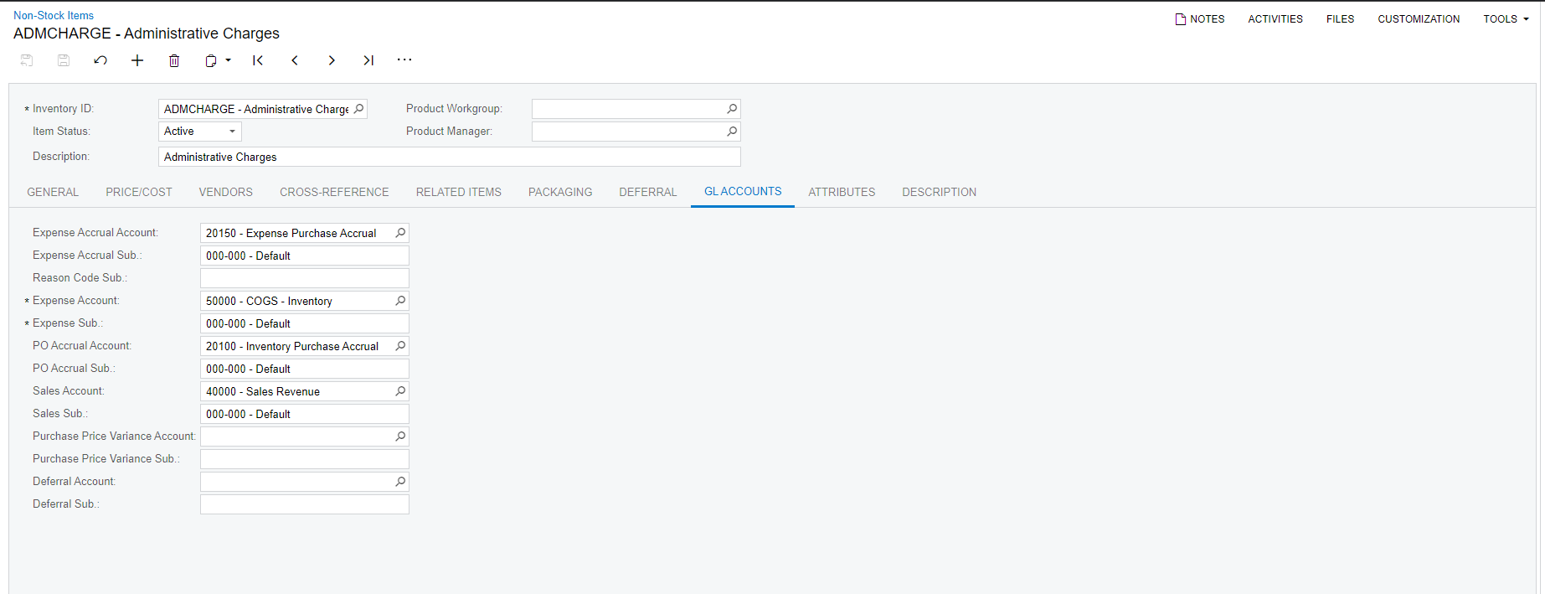Viewport: 1545px width, 594px height.
Task: Switch to the Description tab
Action: coord(939,192)
